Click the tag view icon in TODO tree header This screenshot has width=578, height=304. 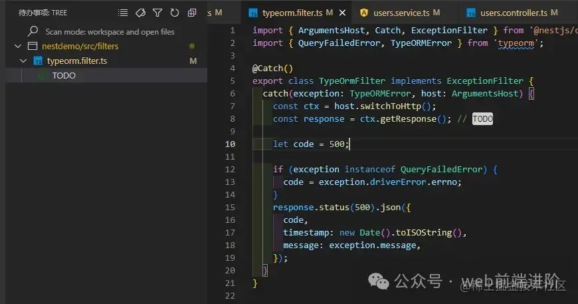(x=140, y=13)
